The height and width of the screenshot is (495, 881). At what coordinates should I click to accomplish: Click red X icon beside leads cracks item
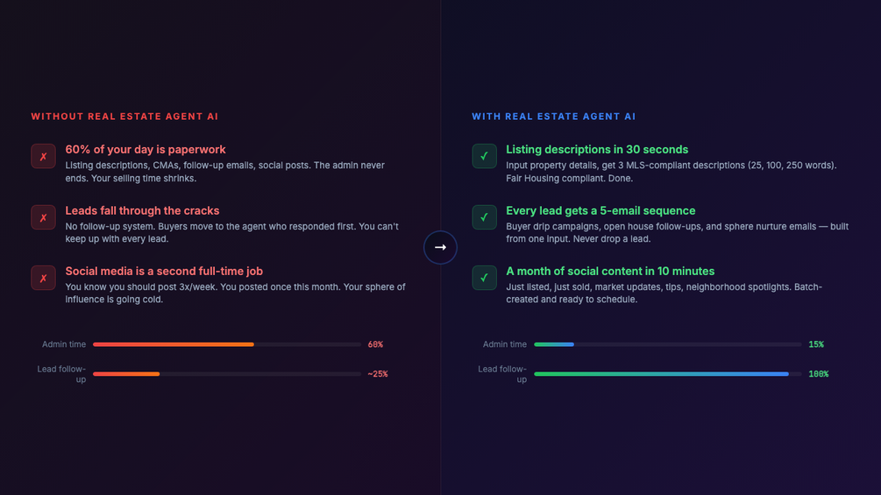(x=43, y=217)
